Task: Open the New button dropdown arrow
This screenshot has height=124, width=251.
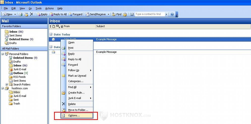Action: point(15,14)
